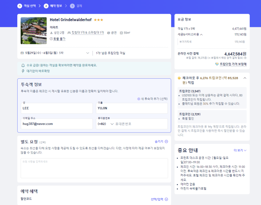
Task: Click the 에어컨 없음 notice item
Action: click(188, 184)
